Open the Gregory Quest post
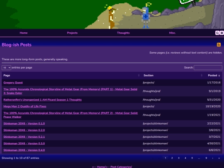 click(13, 83)
